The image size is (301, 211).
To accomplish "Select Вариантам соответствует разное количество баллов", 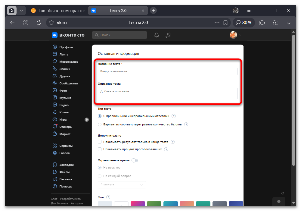I will 100,124.
